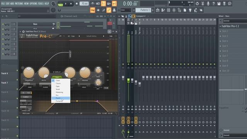Choose Mastering style from the style list
247x139 pixels.
click(61, 92)
